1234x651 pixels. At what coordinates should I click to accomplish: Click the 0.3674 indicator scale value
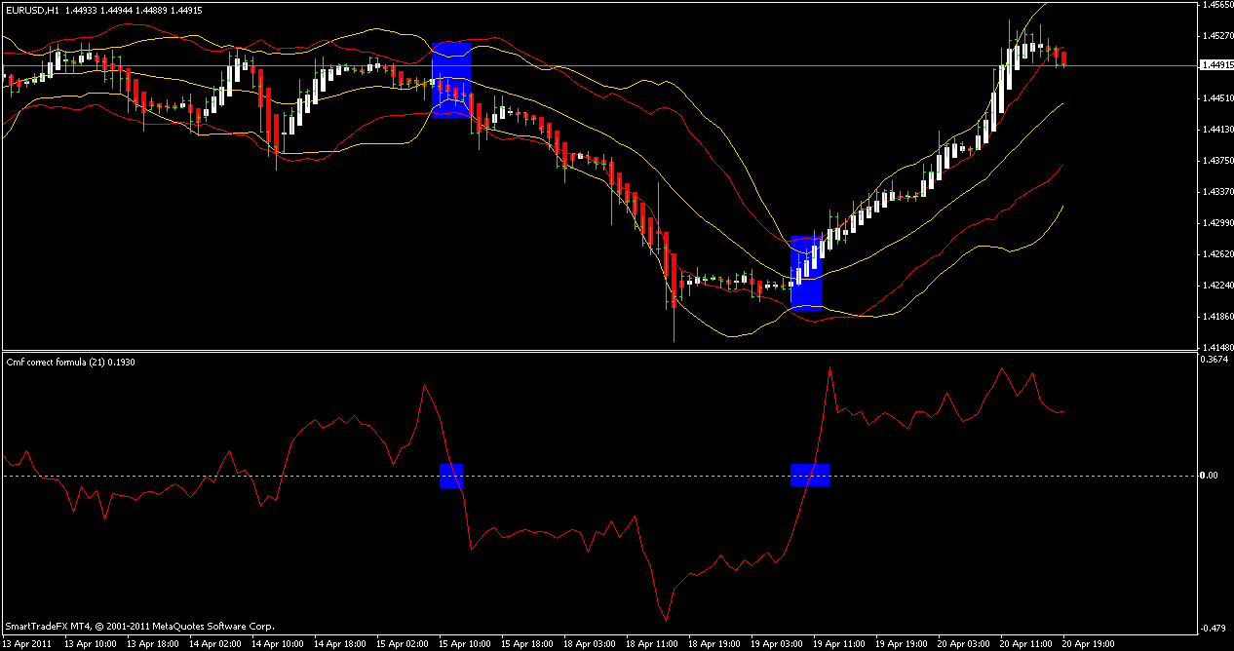[x=1215, y=360]
